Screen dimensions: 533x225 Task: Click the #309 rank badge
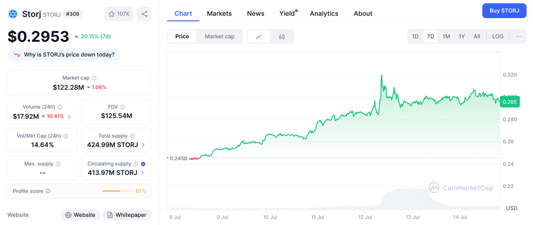coord(73,14)
